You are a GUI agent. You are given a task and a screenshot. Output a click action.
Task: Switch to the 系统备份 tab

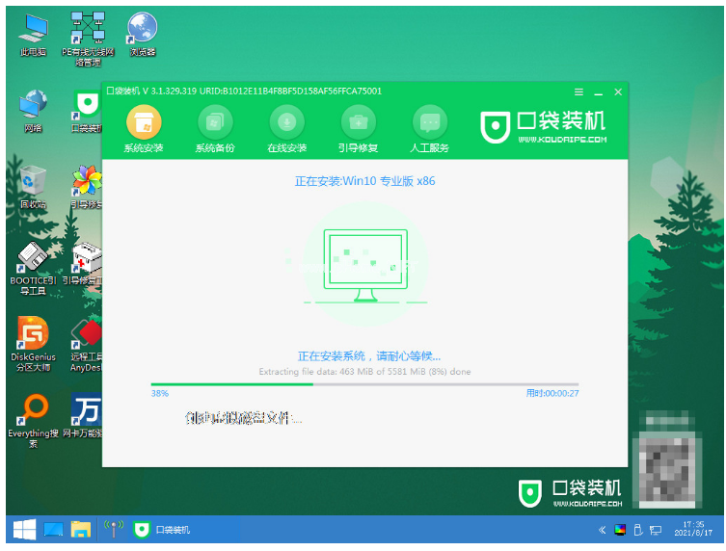[x=215, y=122]
